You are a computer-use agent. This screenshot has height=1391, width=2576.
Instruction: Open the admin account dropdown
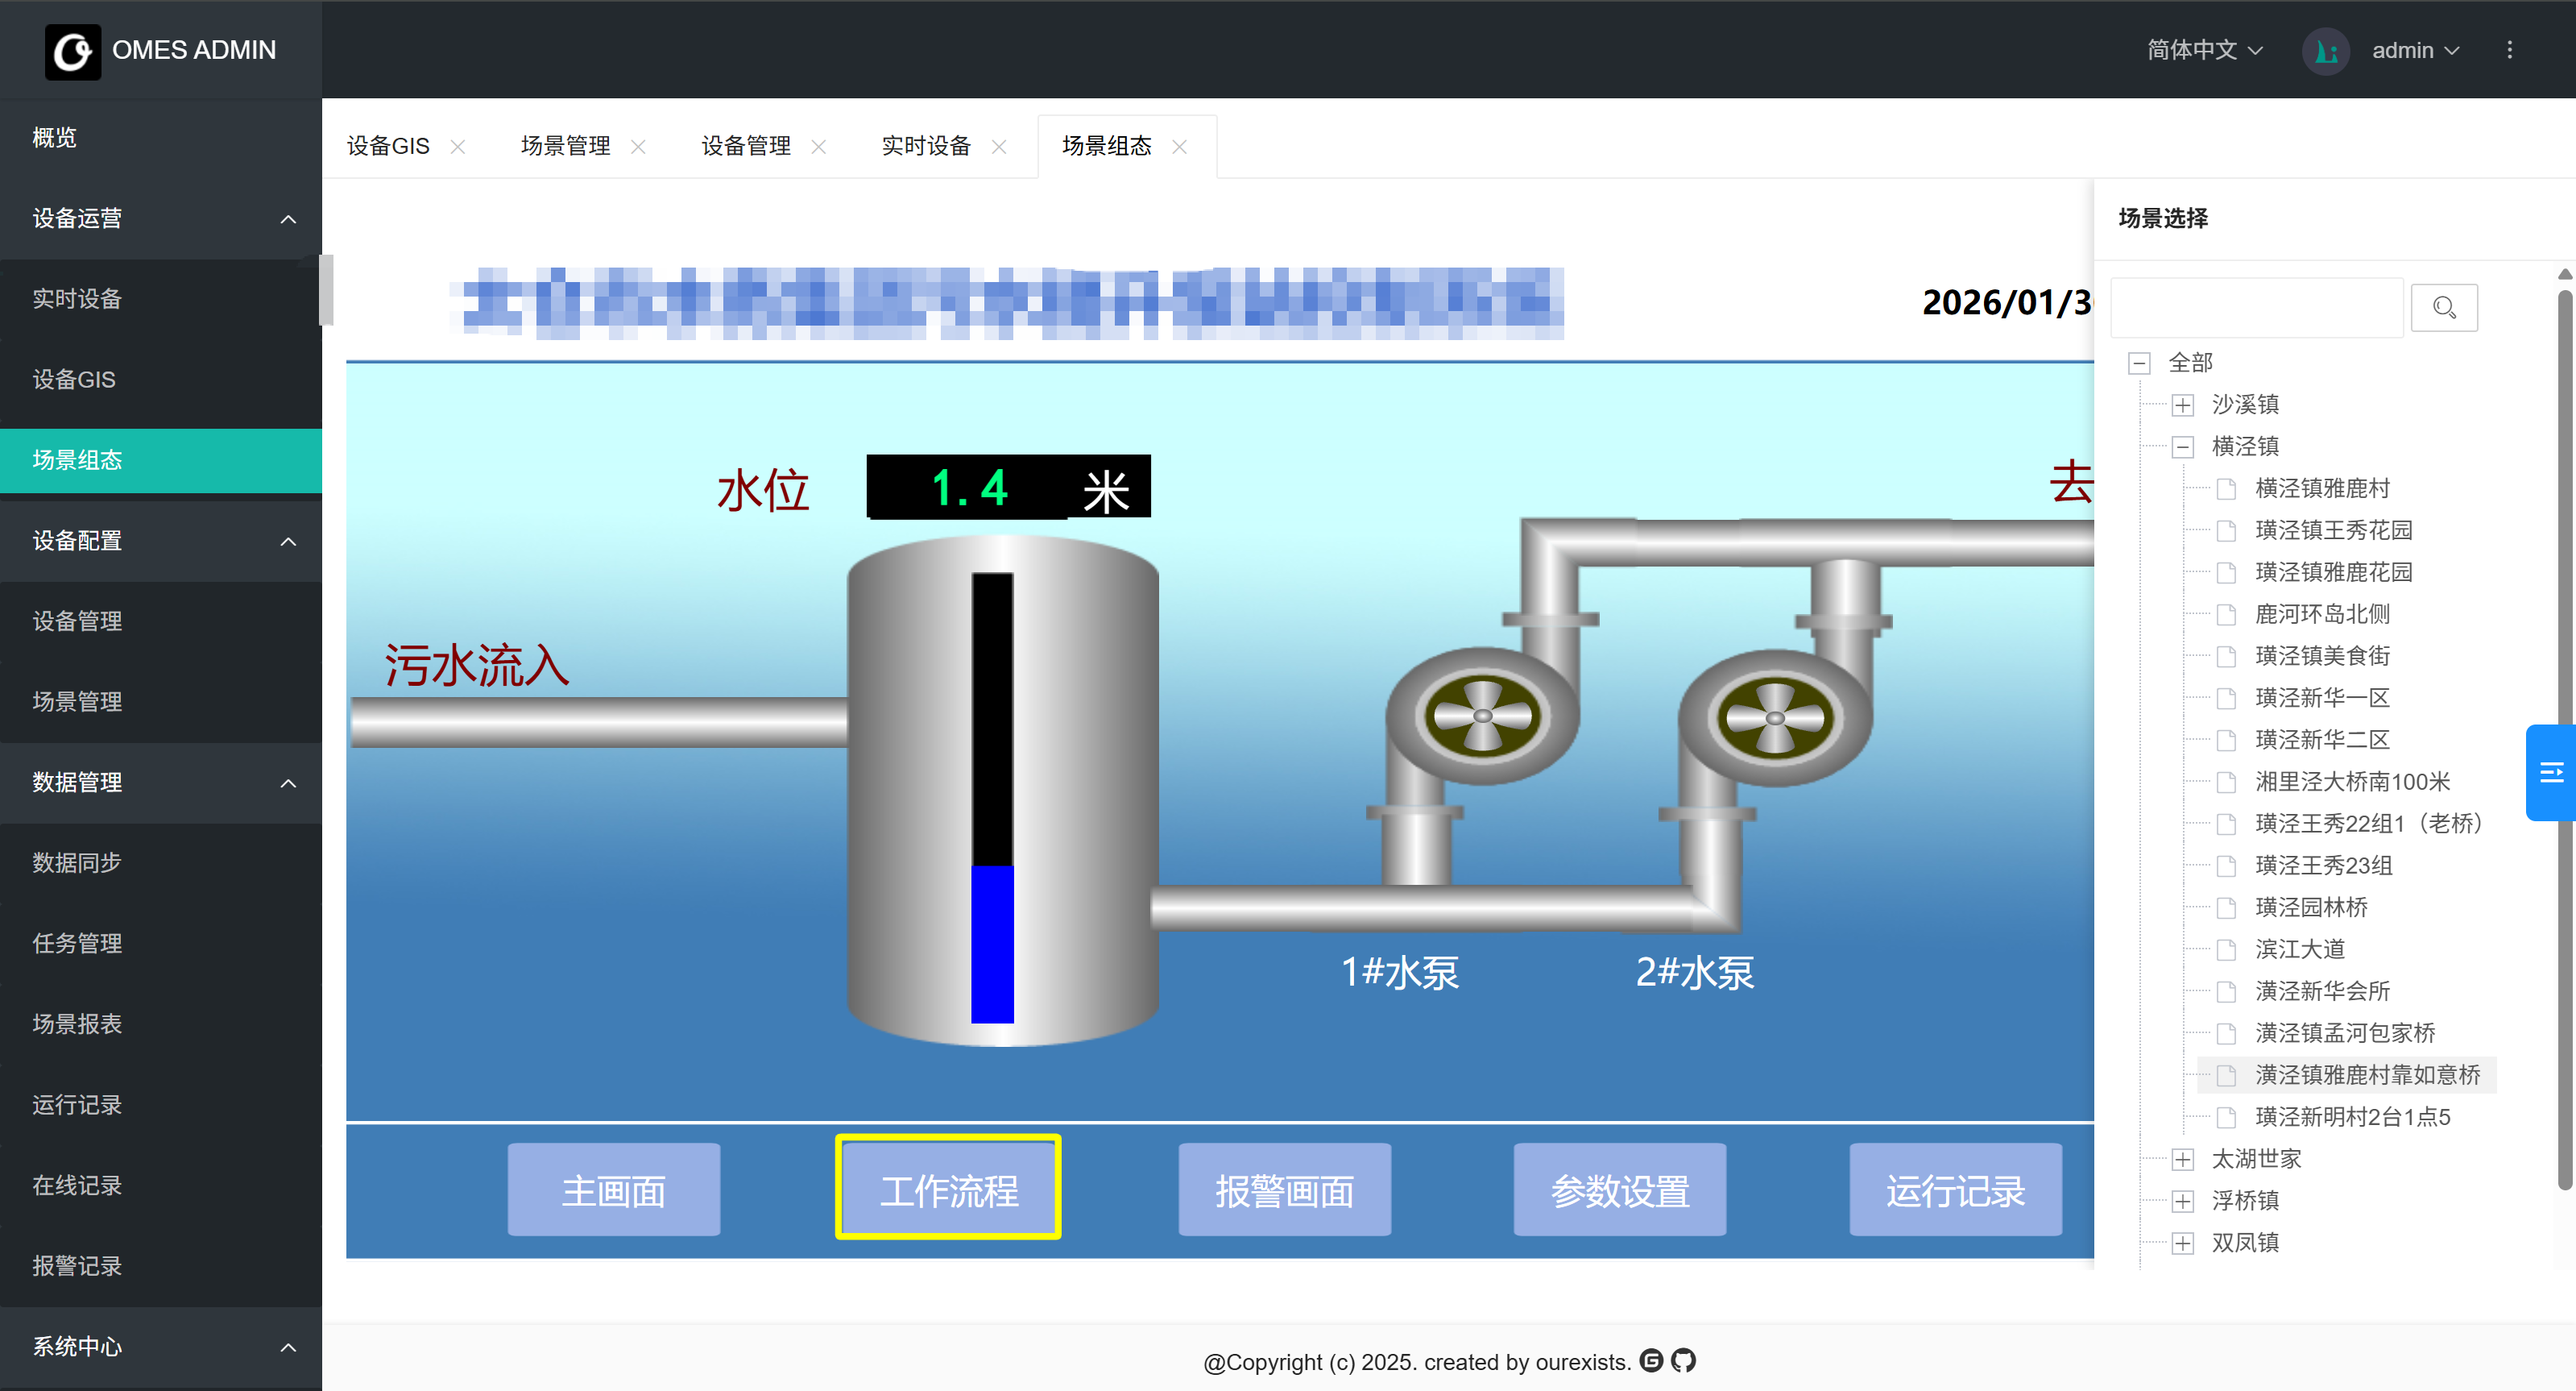click(x=2415, y=50)
